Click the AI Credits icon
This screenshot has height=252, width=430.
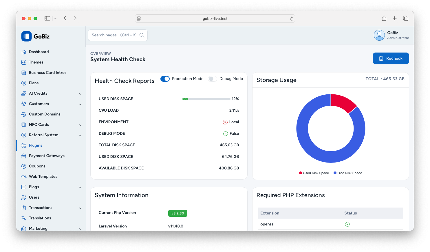point(24,94)
